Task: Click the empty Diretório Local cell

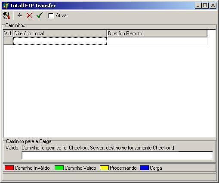Action: point(60,41)
